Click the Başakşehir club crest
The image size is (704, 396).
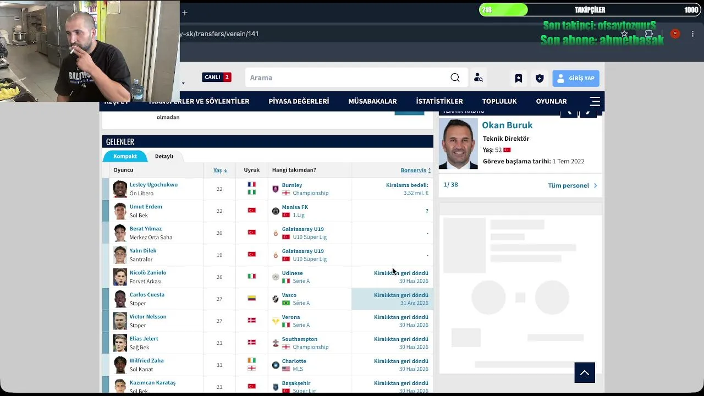point(276,387)
